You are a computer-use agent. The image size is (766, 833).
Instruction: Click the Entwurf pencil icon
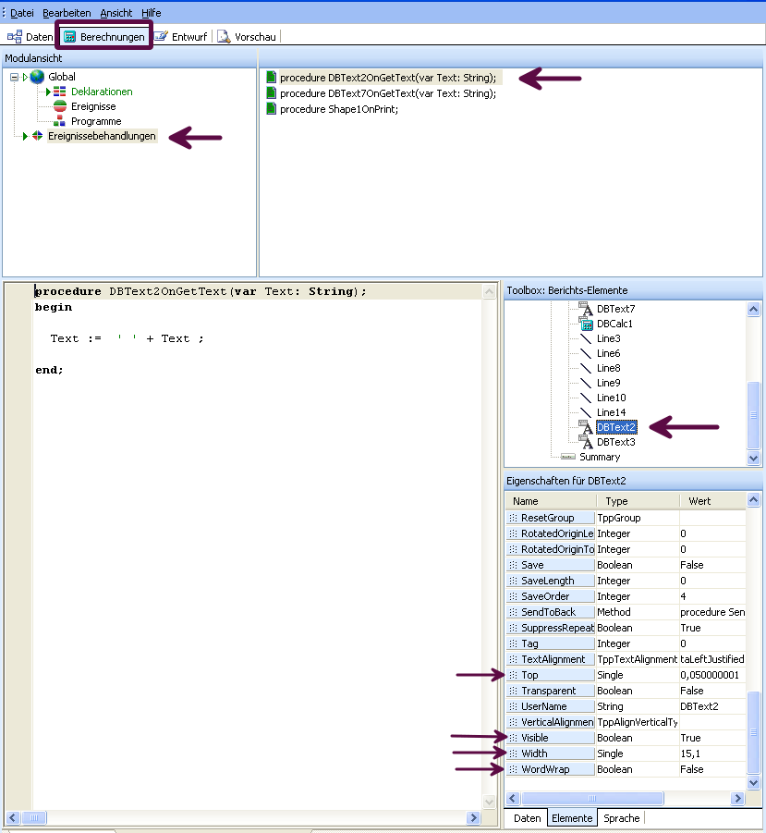pos(161,36)
